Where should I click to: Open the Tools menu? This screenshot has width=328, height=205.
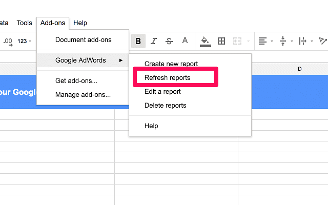tap(24, 23)
